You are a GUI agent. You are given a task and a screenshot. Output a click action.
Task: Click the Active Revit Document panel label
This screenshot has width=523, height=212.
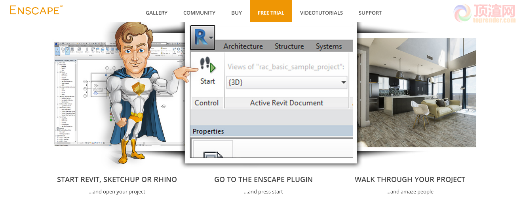coord(287,103)
